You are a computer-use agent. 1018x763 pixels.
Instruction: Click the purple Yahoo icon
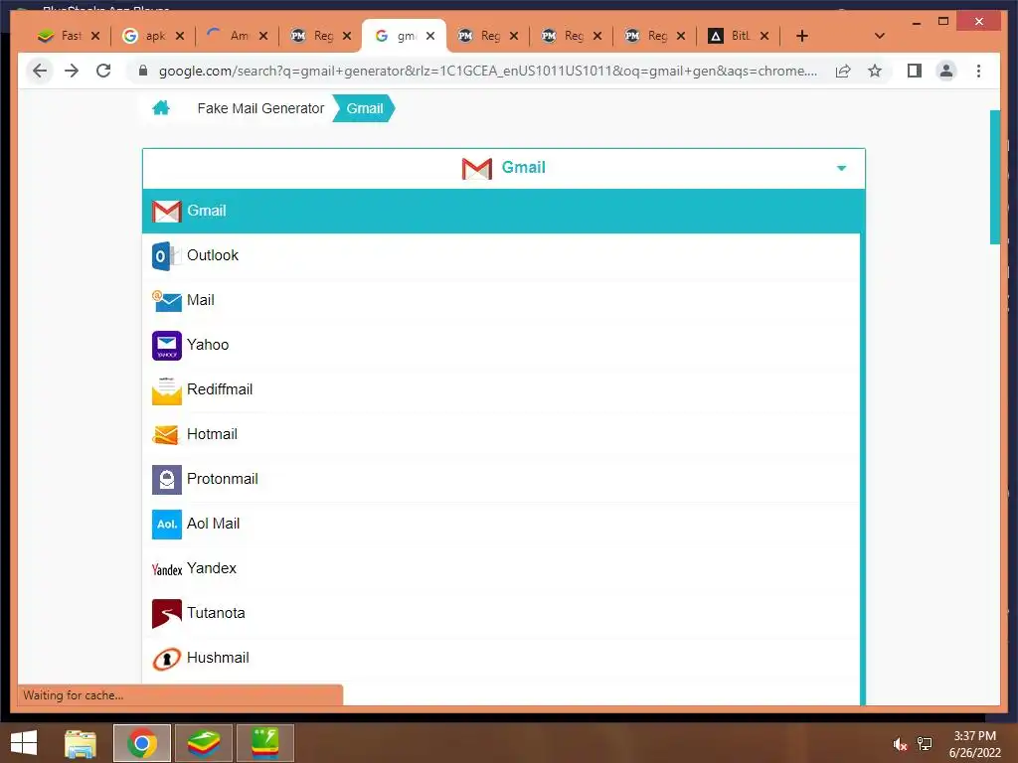coord(167,345)
